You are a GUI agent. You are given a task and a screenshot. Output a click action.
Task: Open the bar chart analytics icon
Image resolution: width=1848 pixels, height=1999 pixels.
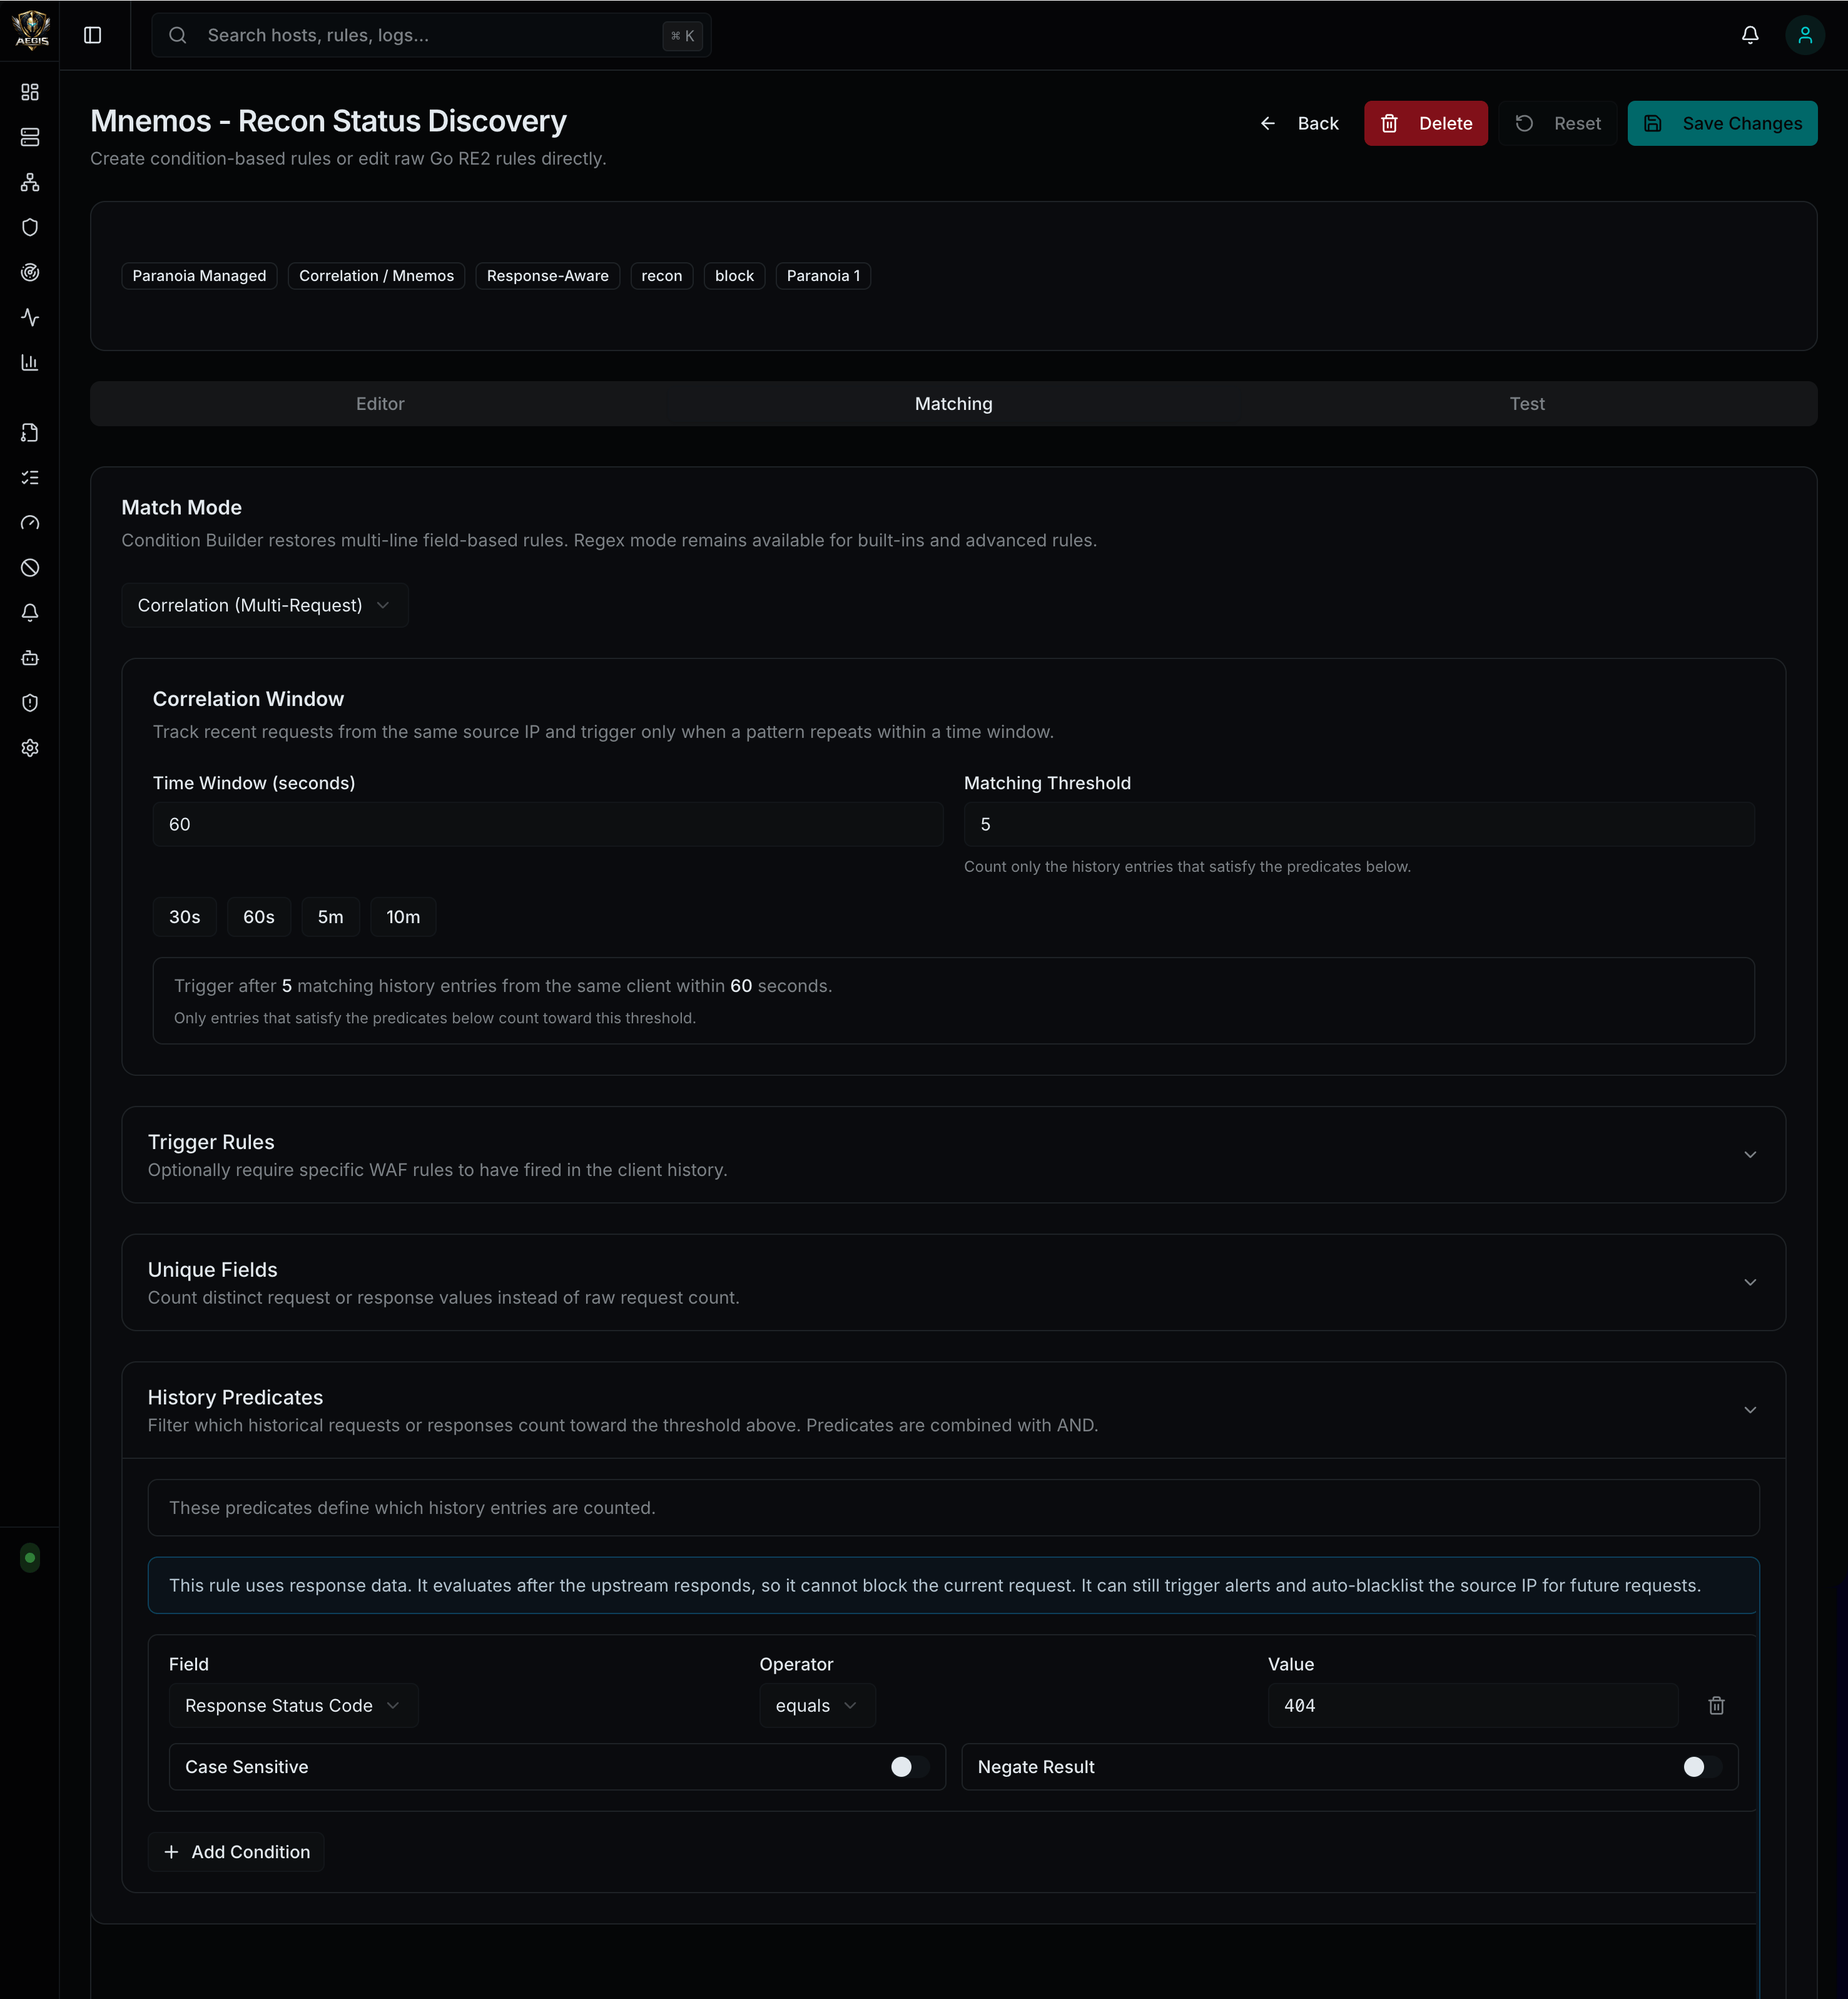pyautogui.click(x=30, y=362)
